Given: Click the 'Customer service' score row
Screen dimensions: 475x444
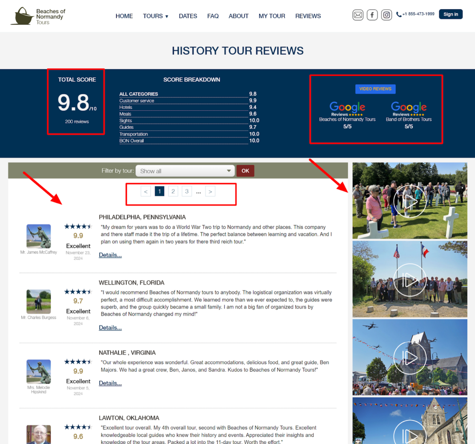Looking at the screenshot, I should click(x=189, y=101).
